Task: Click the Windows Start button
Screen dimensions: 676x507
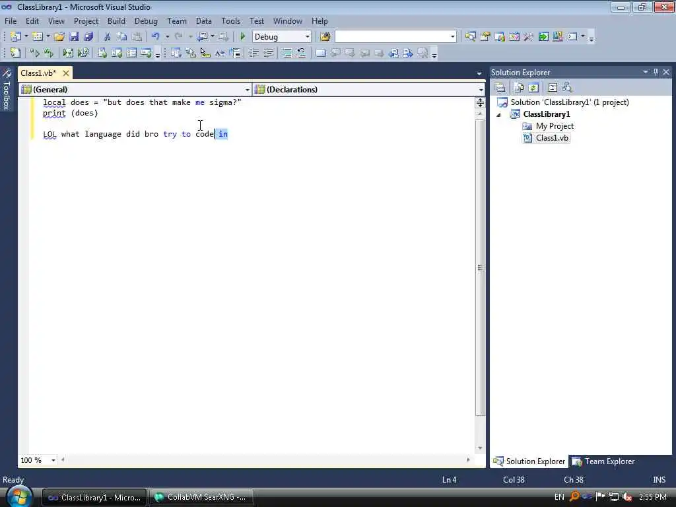Action: point(19,496)
